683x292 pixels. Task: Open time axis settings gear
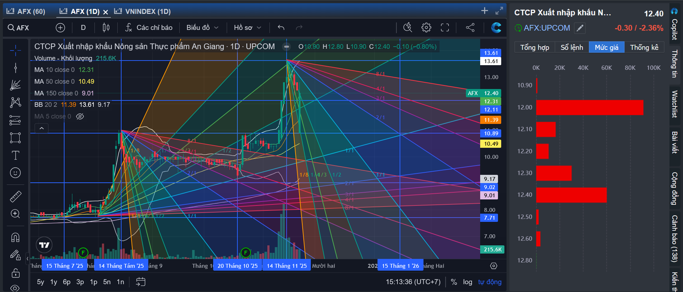pyautogui.click(x=494, y=266)
